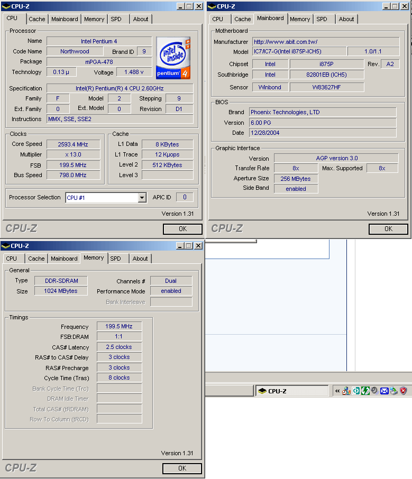The width and height of the screenshot is (412, 479).
Task: Select the About tab in the Timings window
Action: 140,259
